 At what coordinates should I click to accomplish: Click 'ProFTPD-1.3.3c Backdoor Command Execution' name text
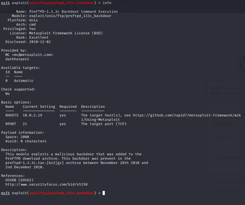pyautogui.click(x=73, y=12)
